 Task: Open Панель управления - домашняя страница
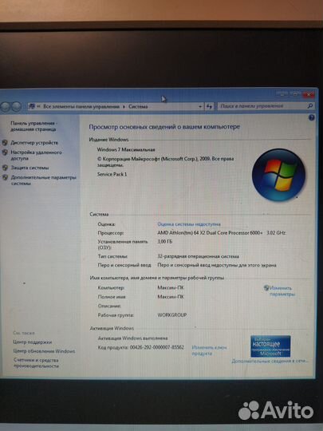pos(33,126)
